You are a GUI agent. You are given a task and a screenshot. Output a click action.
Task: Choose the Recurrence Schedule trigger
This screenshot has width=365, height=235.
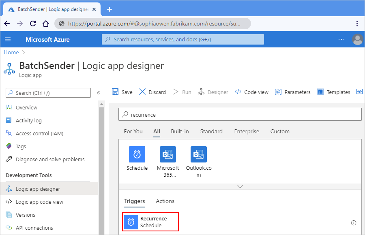coord(150,222)
